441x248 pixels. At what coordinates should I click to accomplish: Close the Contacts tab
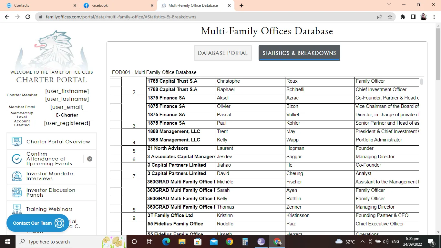coord(75,5)
